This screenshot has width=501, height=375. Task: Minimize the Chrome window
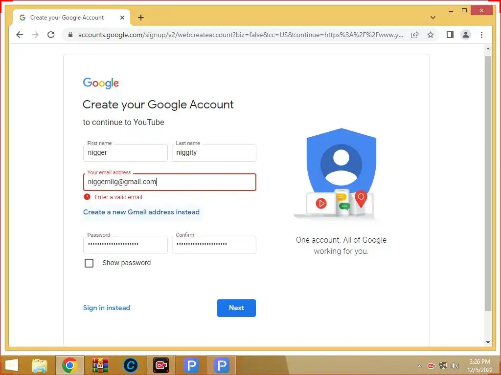(451, 11)
